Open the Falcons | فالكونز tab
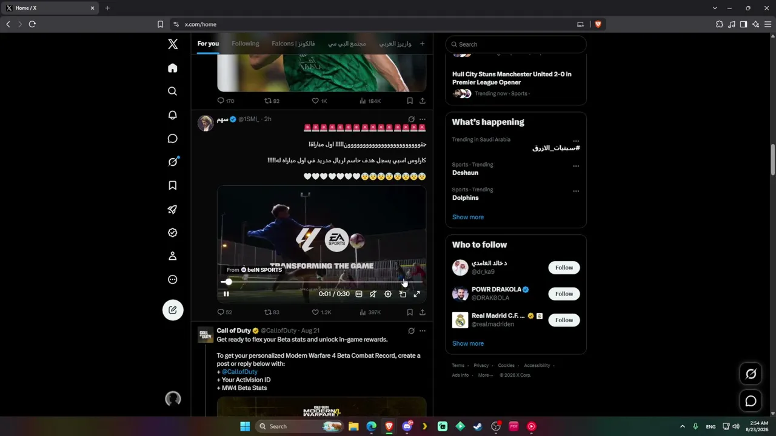Screen dimensions: 776x436 pyautogui.click(x=293, y=44)
